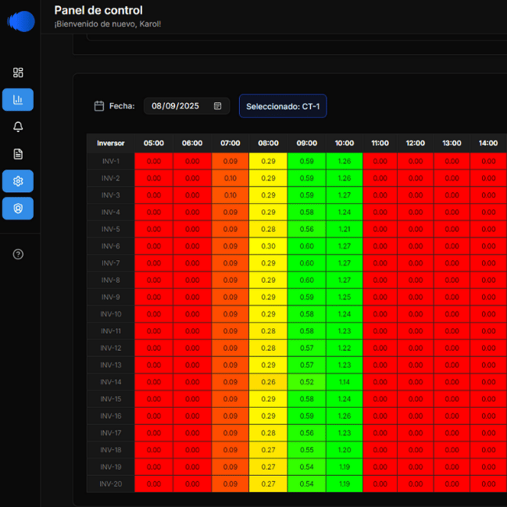Select the bar chart analytics sidebar icon

coord(18,99)
